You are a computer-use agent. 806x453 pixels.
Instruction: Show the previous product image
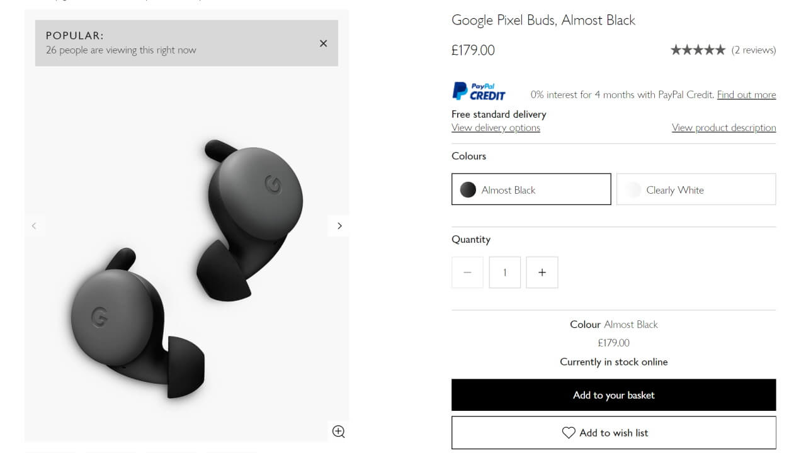(34, 226)
